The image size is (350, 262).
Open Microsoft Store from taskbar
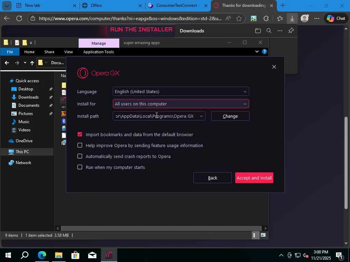pyautogui.click(x=75, y=255)
